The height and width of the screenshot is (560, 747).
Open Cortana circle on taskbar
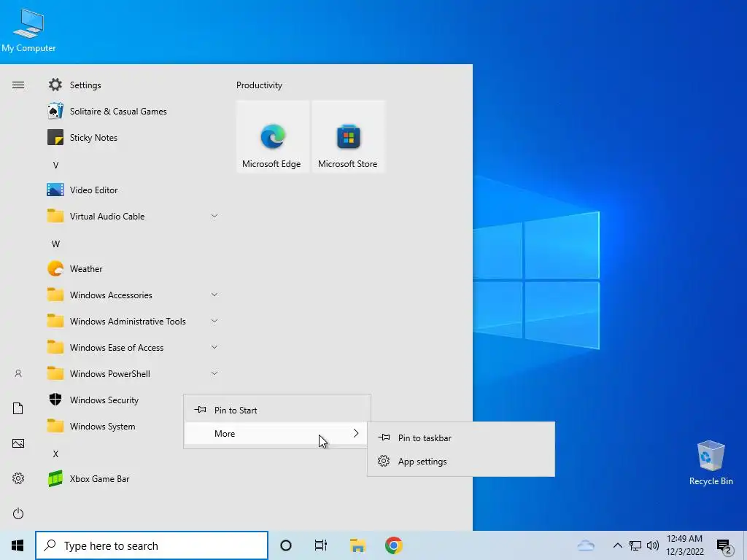tap(286, 545)
